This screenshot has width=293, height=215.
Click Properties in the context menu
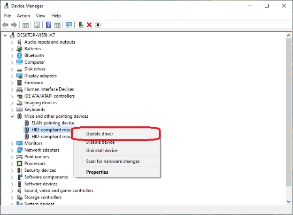[97, 172]
